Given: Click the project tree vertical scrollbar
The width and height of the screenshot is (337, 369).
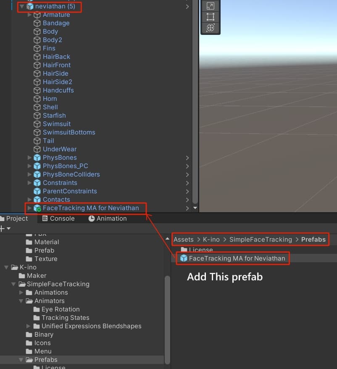Looking at the screenshot, I should click(167, 320).
